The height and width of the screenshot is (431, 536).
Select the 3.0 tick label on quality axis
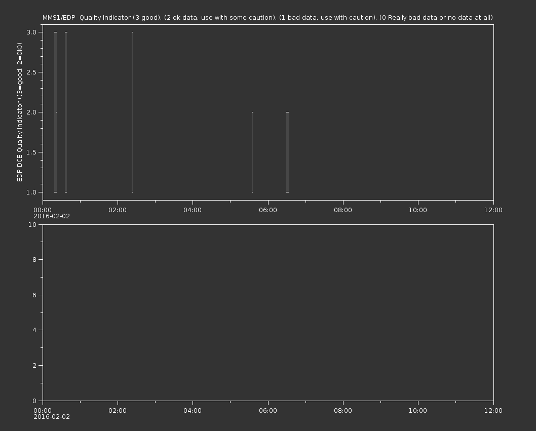(31, 32)
